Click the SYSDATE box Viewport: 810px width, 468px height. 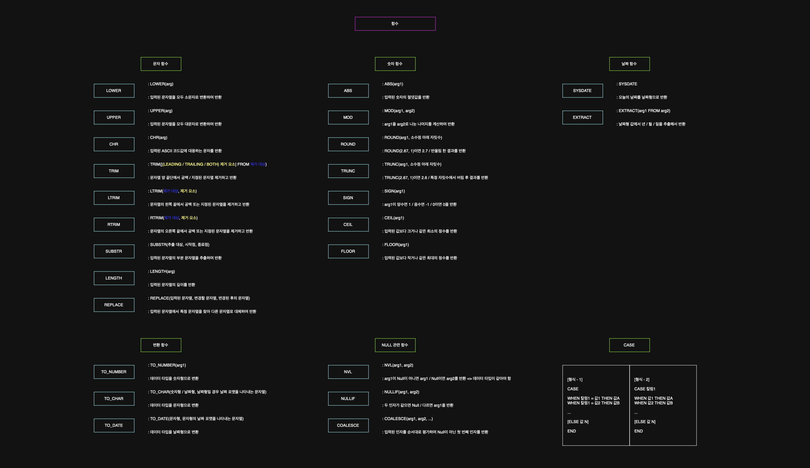(582, 91)
